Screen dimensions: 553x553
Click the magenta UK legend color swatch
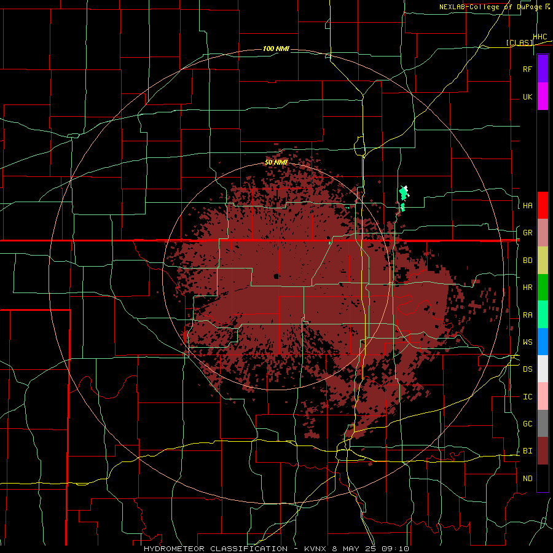[543, 96]
